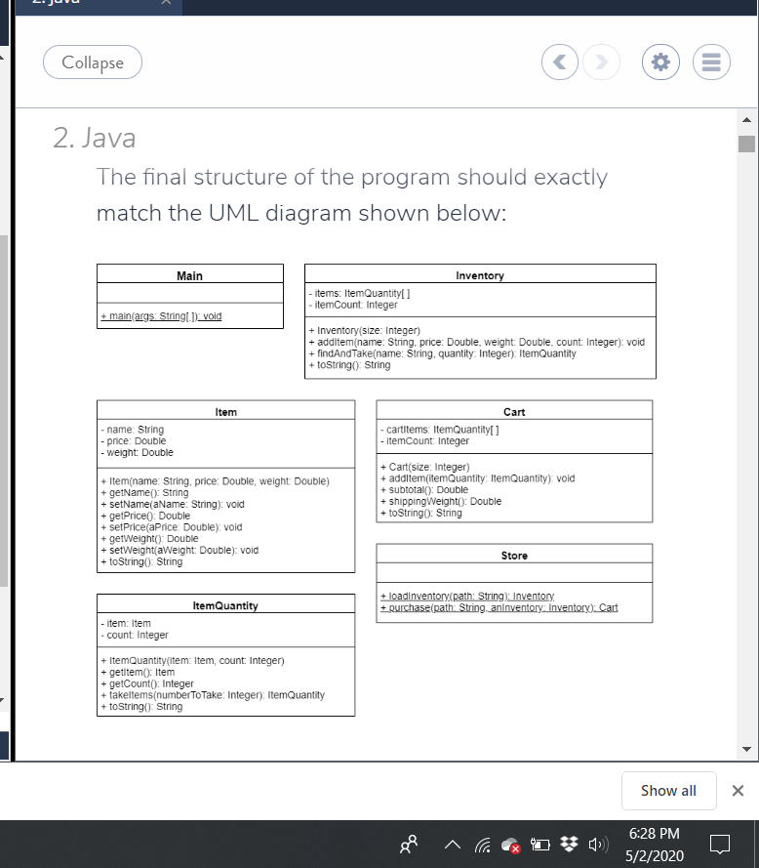Viewport: 759px width, 868px height.
Task: Click '- cartItems: ItemQuantity[ ]' text
Action: [440, 430]
